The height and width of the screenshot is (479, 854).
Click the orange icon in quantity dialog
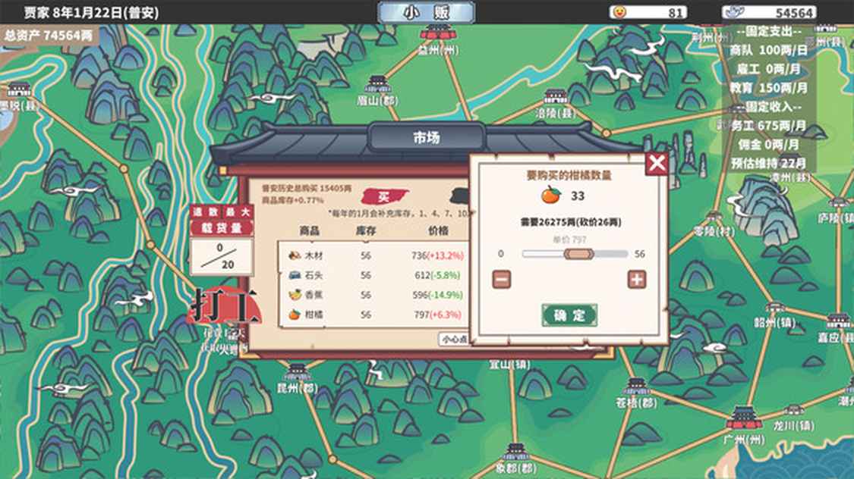coord(550,195)
